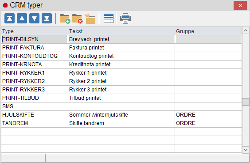
Task: Delete record folder with red X icon
Action: (77, 19)
